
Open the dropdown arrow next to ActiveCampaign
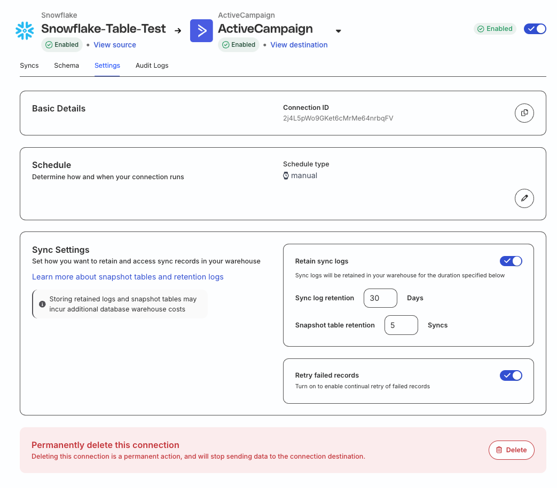pyautogui.click(x=339, y=31)
